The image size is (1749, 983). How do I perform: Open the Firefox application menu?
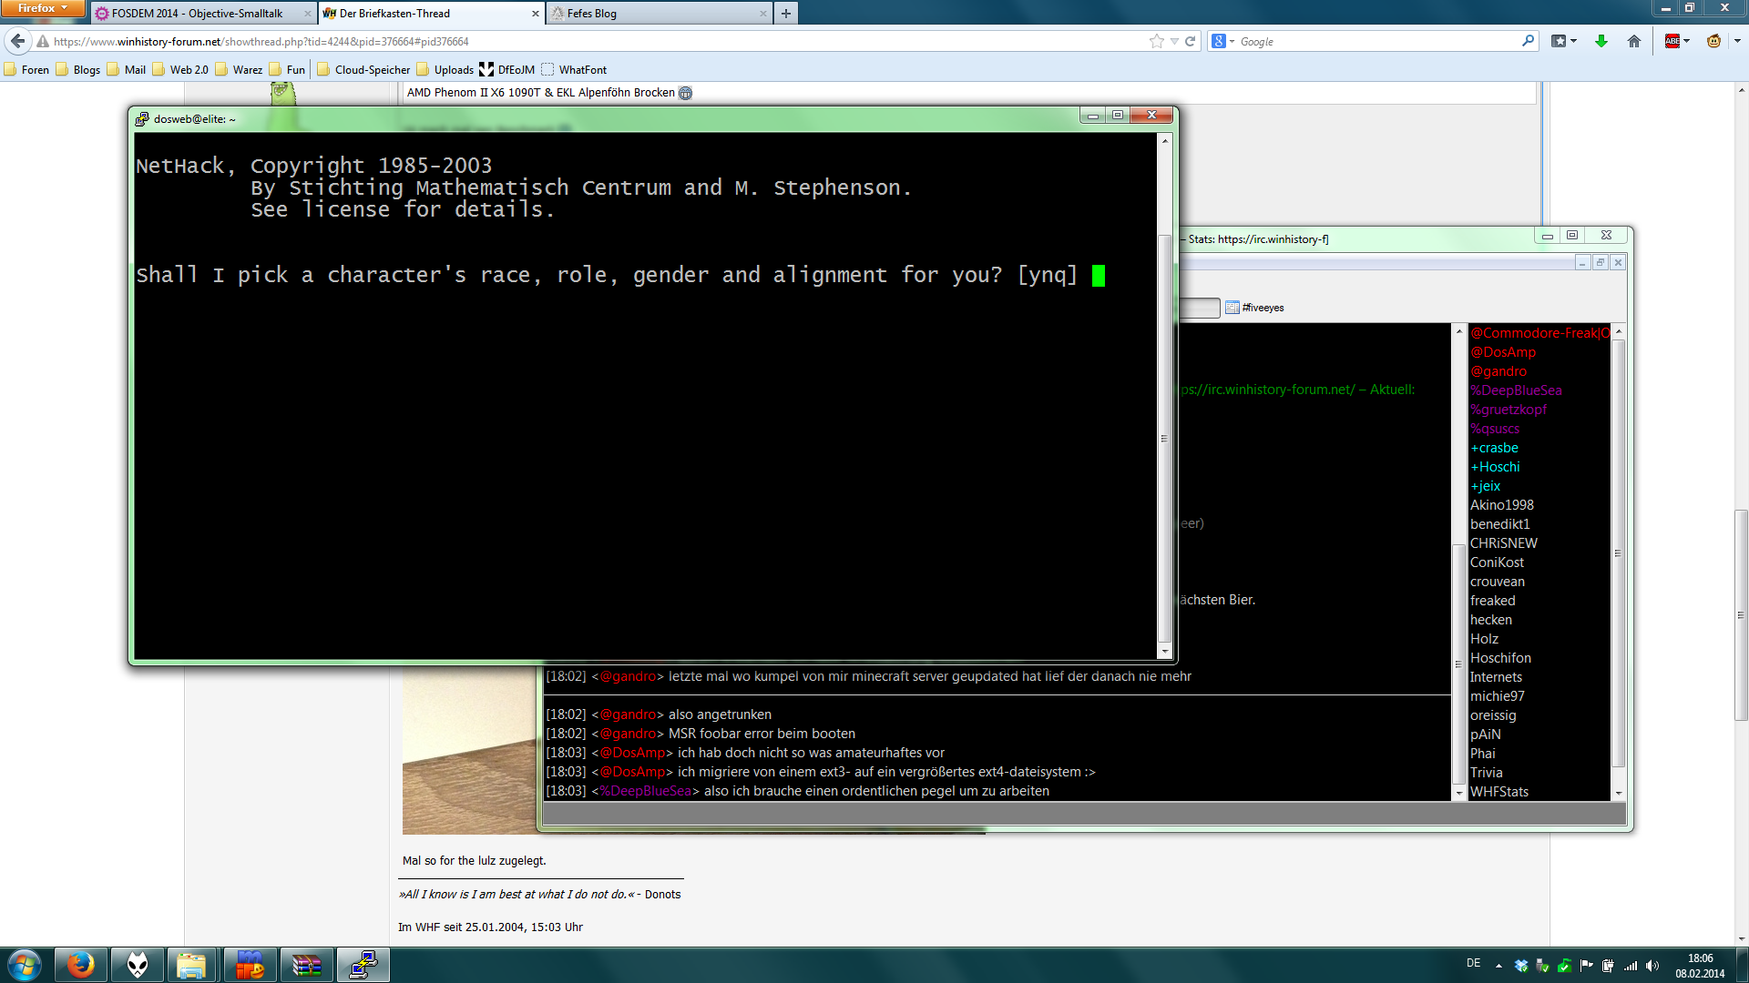click(43, 8)
